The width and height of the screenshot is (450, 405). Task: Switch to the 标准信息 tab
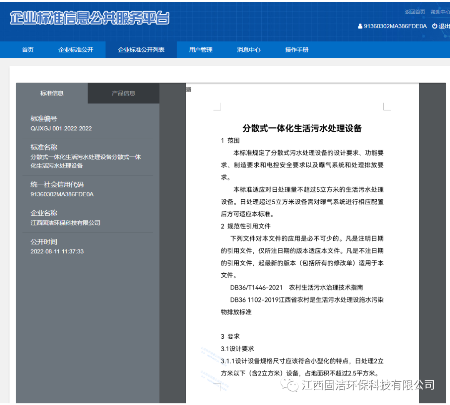tap(52, 93)
